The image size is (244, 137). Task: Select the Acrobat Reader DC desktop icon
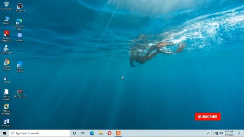(6, 36)
